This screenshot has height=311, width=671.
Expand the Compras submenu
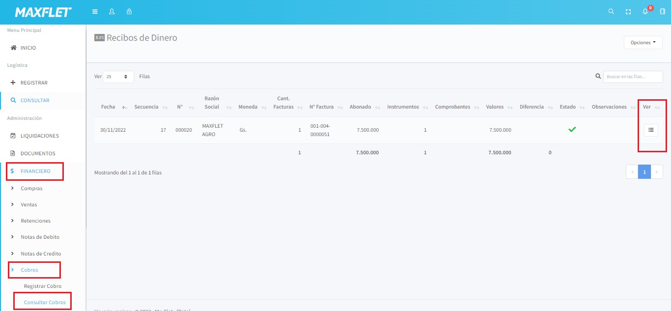tap(31, 189)
